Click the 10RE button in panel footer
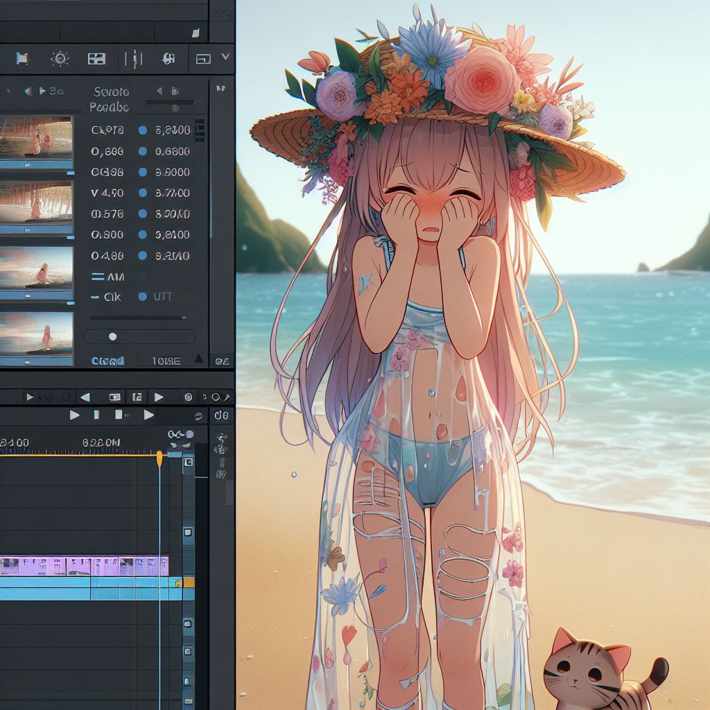Screen dimensions: 710x710 point(166,361)
